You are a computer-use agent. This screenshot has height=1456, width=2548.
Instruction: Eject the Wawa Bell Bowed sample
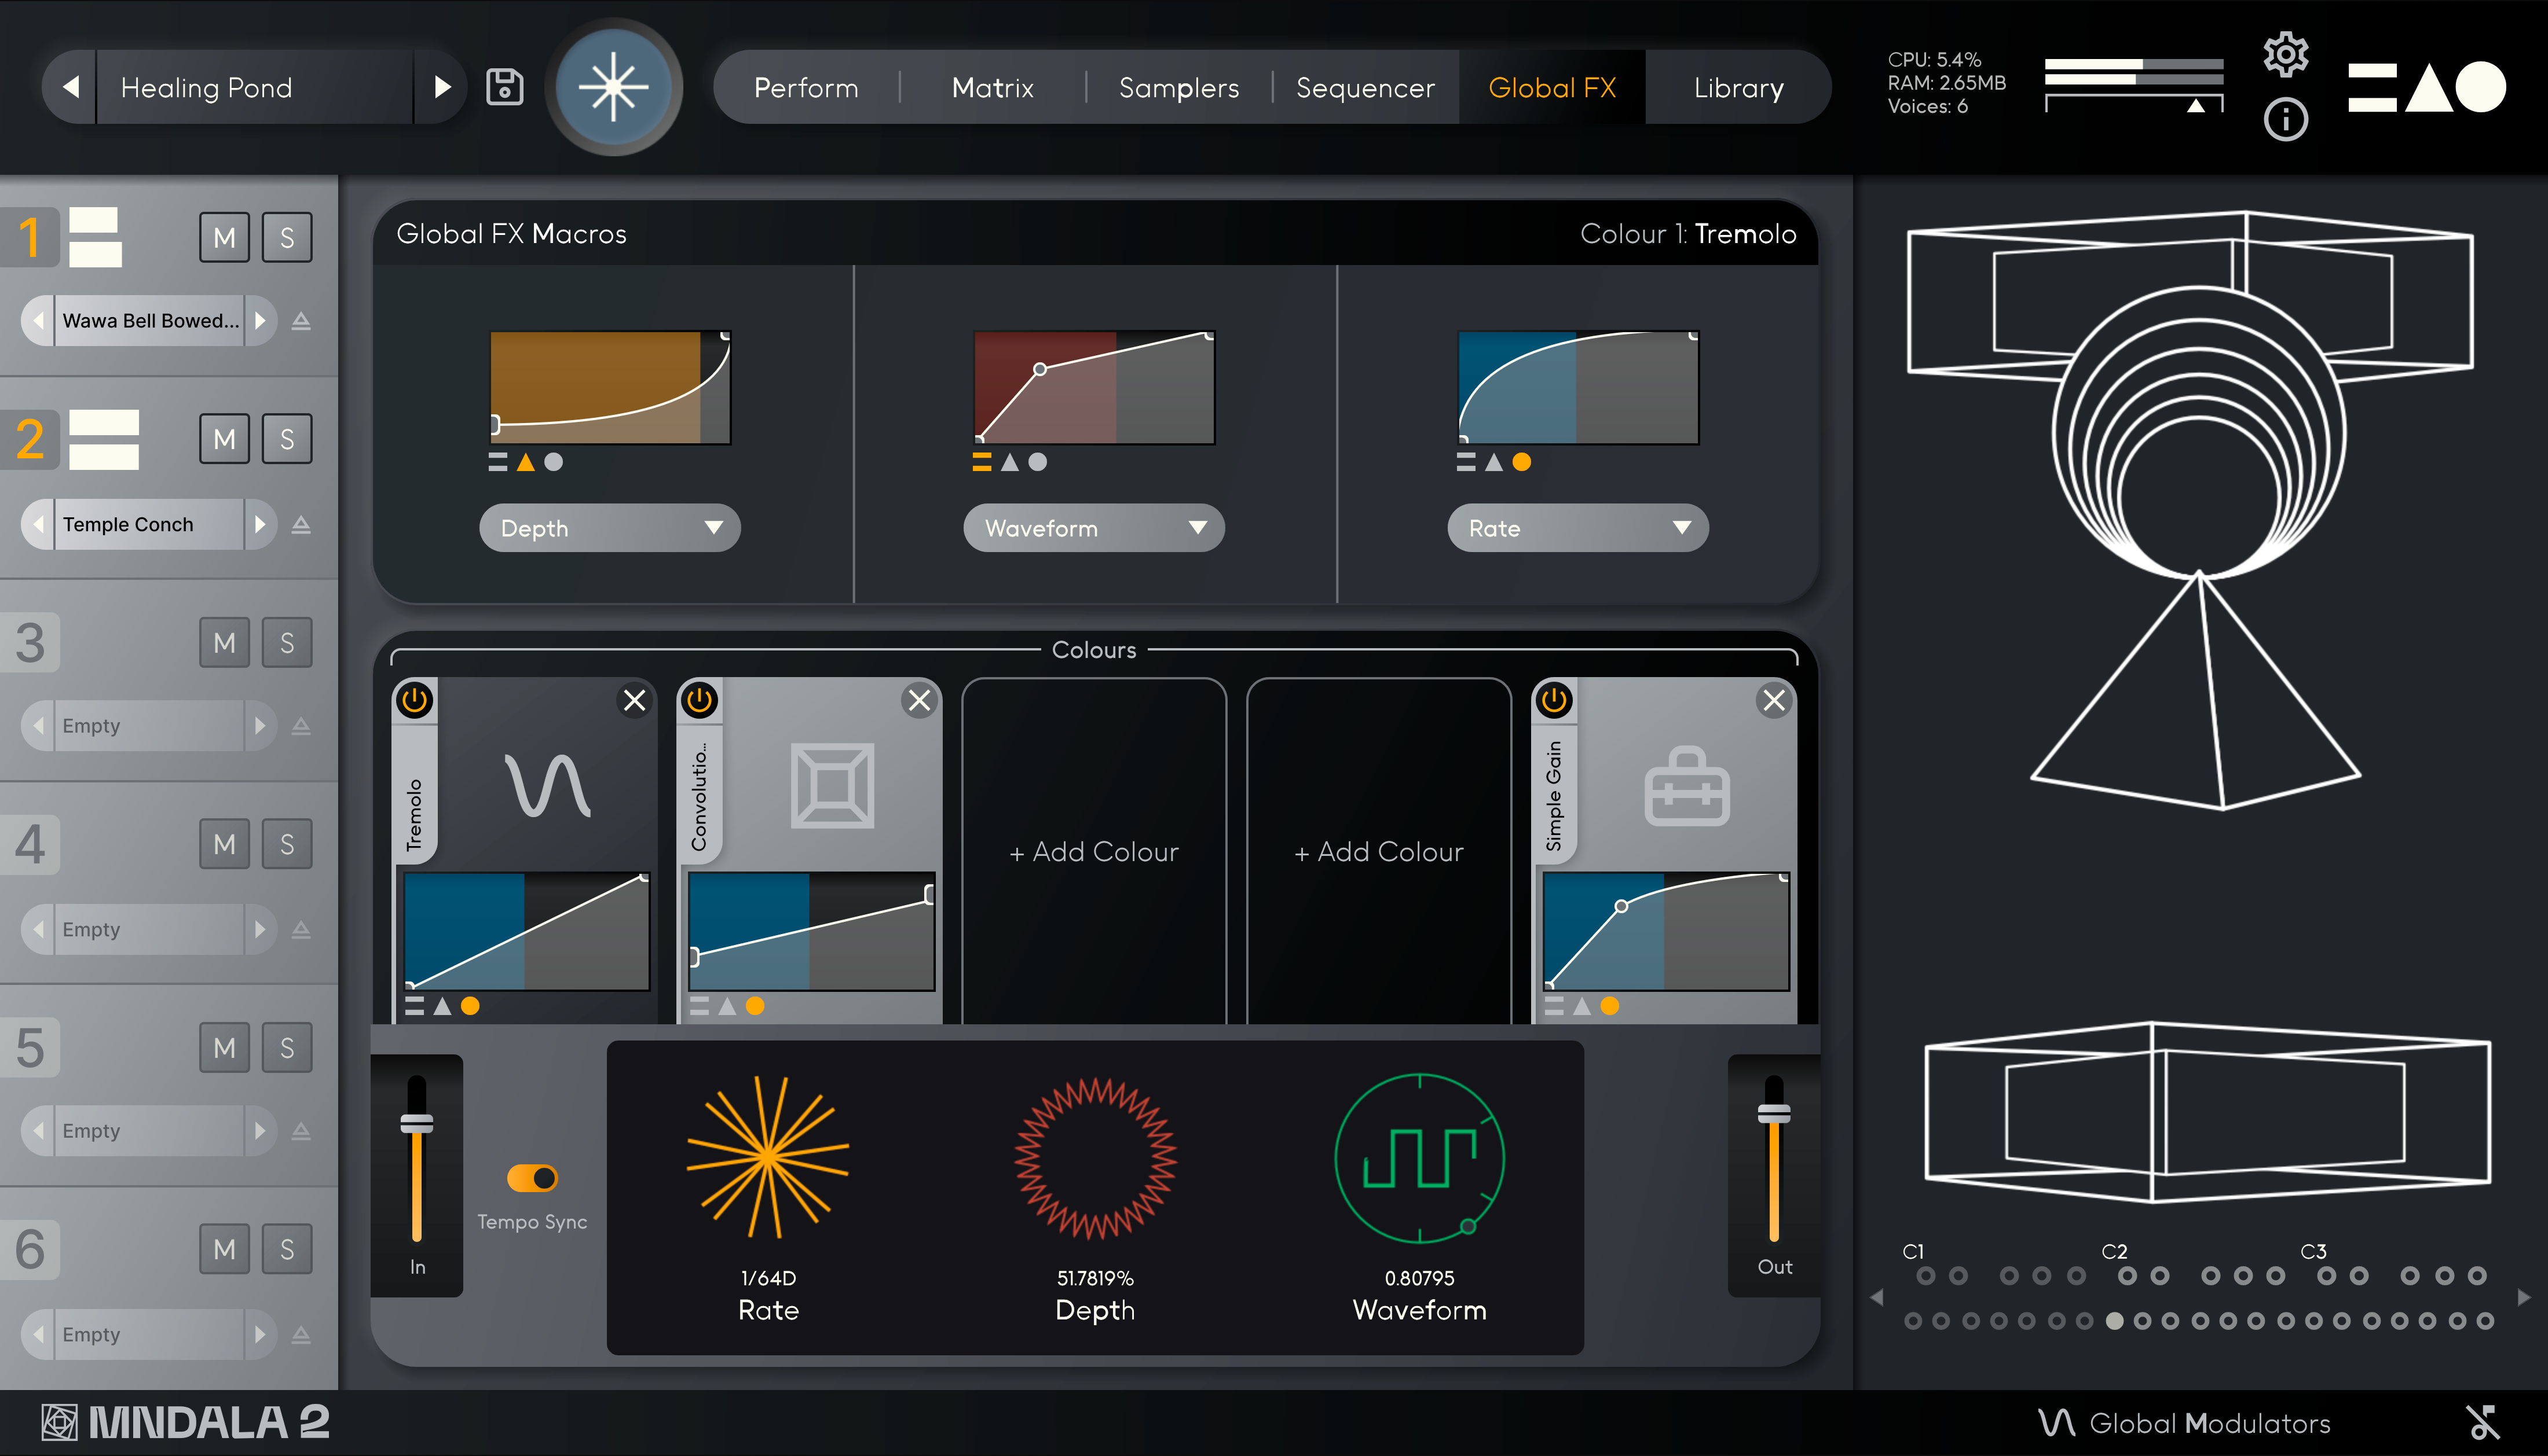click(301, 321)
